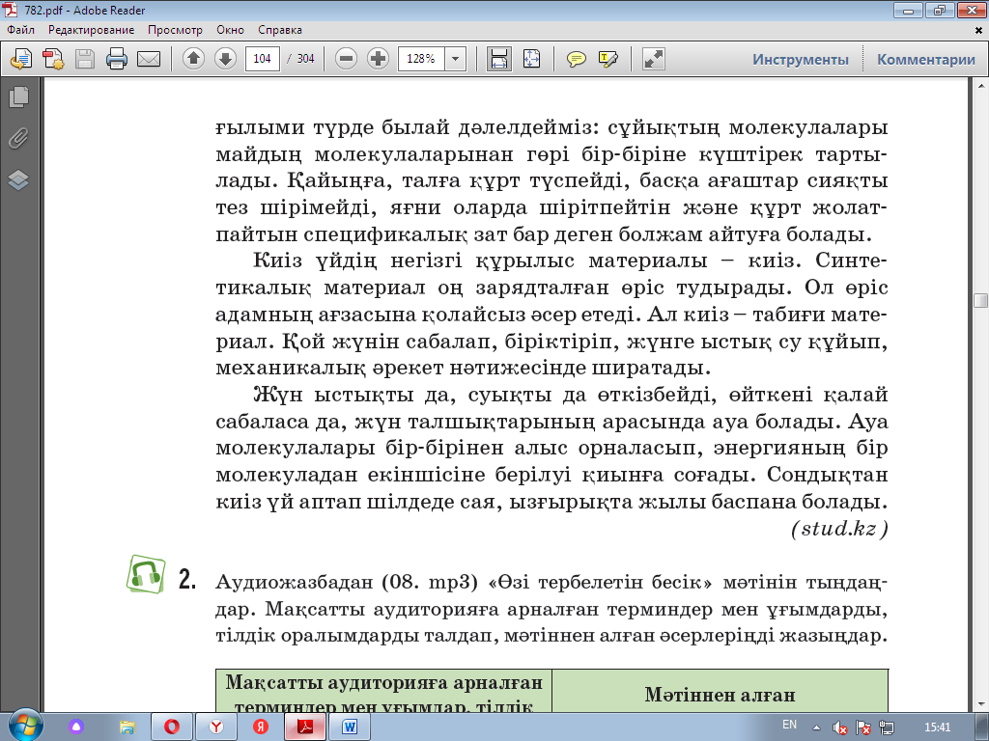Screen dimensions: 989x741
Task: Open the zoom level dropdown arrow
Action: pyautogui.click(x=456, y=59)
